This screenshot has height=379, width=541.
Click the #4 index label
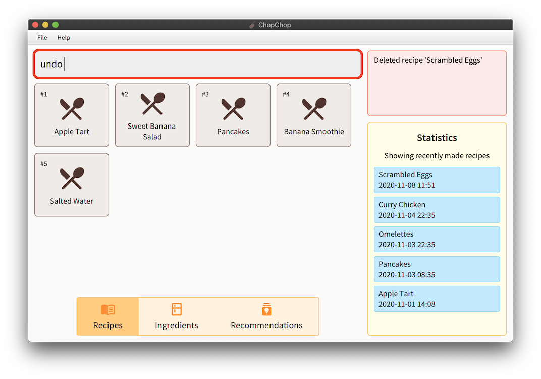[x=286, y=94]
